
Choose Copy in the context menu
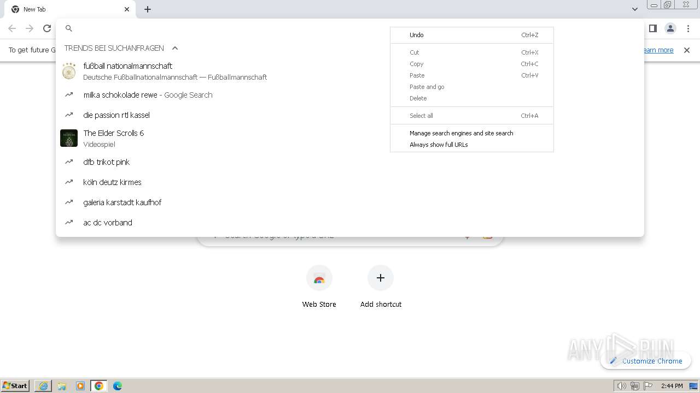click(x=472, y=64)
